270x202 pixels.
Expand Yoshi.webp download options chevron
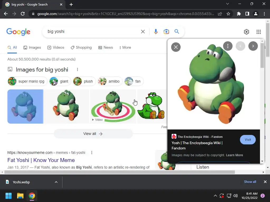pos(56,182)
